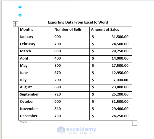Click the February sells value 700

58,44
